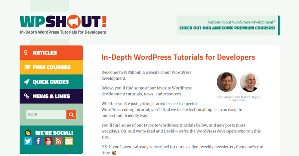This screenshot has height=156, width=299.
Task: Open the Articles menu item
Action: click(51, 53)
